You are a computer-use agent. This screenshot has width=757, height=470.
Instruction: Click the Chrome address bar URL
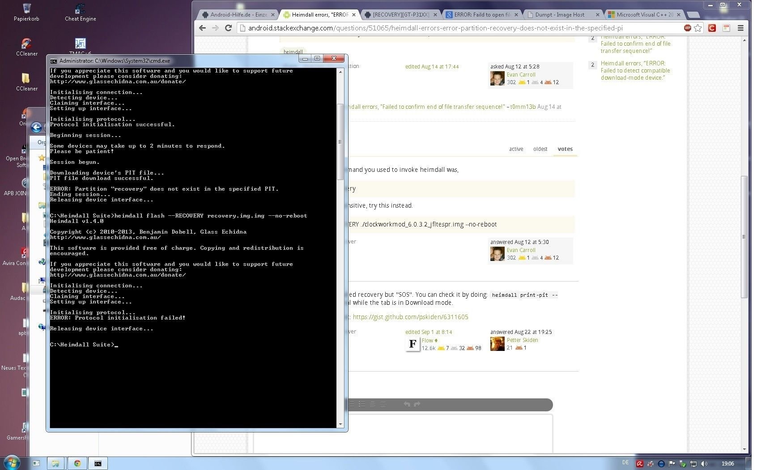coord(435,28)
